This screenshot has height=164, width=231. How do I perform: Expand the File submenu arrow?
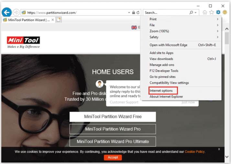point(218,25)
